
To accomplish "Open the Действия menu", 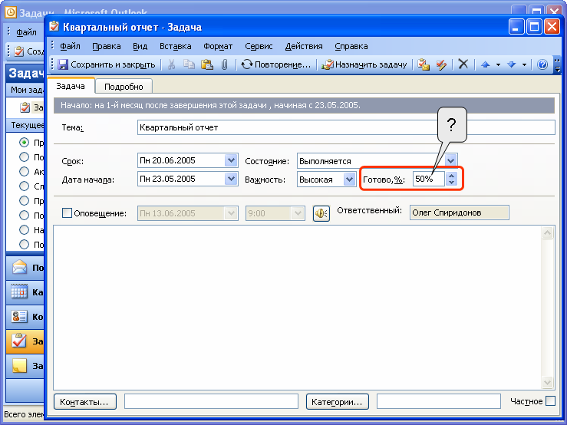I will pyautogui.click(x=304, y=46).
